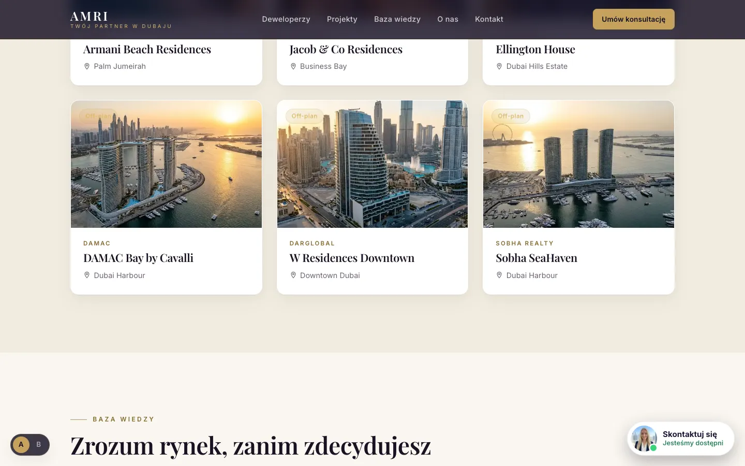
Task: Click the Umów konsultację button
Action: (x=633, y=19)
